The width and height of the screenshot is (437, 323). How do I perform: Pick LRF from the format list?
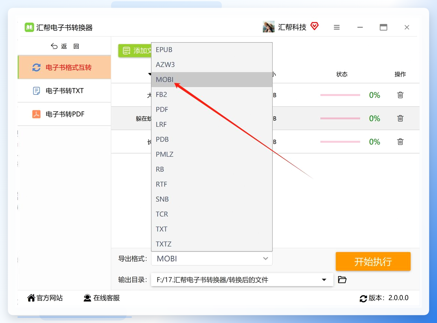pyautogui.click(x=212, y=124)
